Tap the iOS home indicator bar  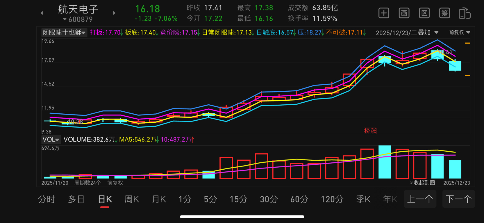(x=242, y=217)
